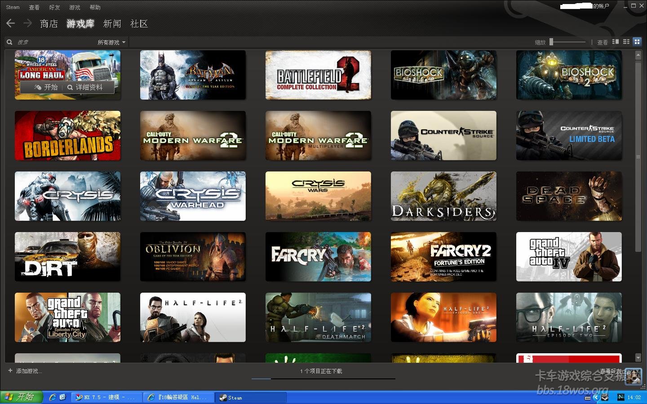Switch to the 商店 tab
Image resolution: width=647 pixels, height=404 pixels.
pos(49,24)
